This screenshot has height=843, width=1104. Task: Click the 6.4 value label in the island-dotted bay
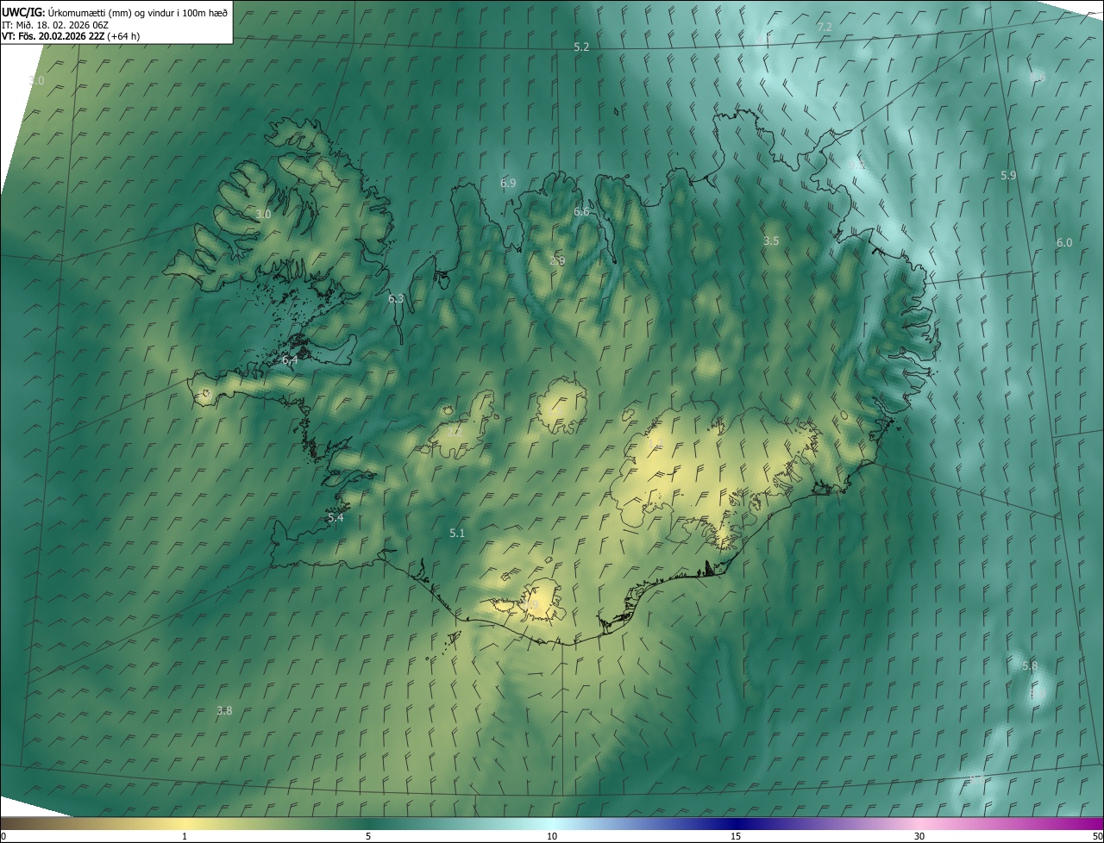point(290,359)
